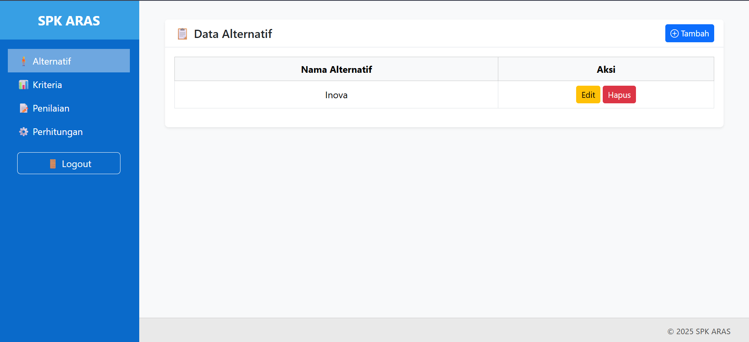Delete Inova using the Hapus button
The height and width of the screenshot is (342, 749).
[619, 95]
